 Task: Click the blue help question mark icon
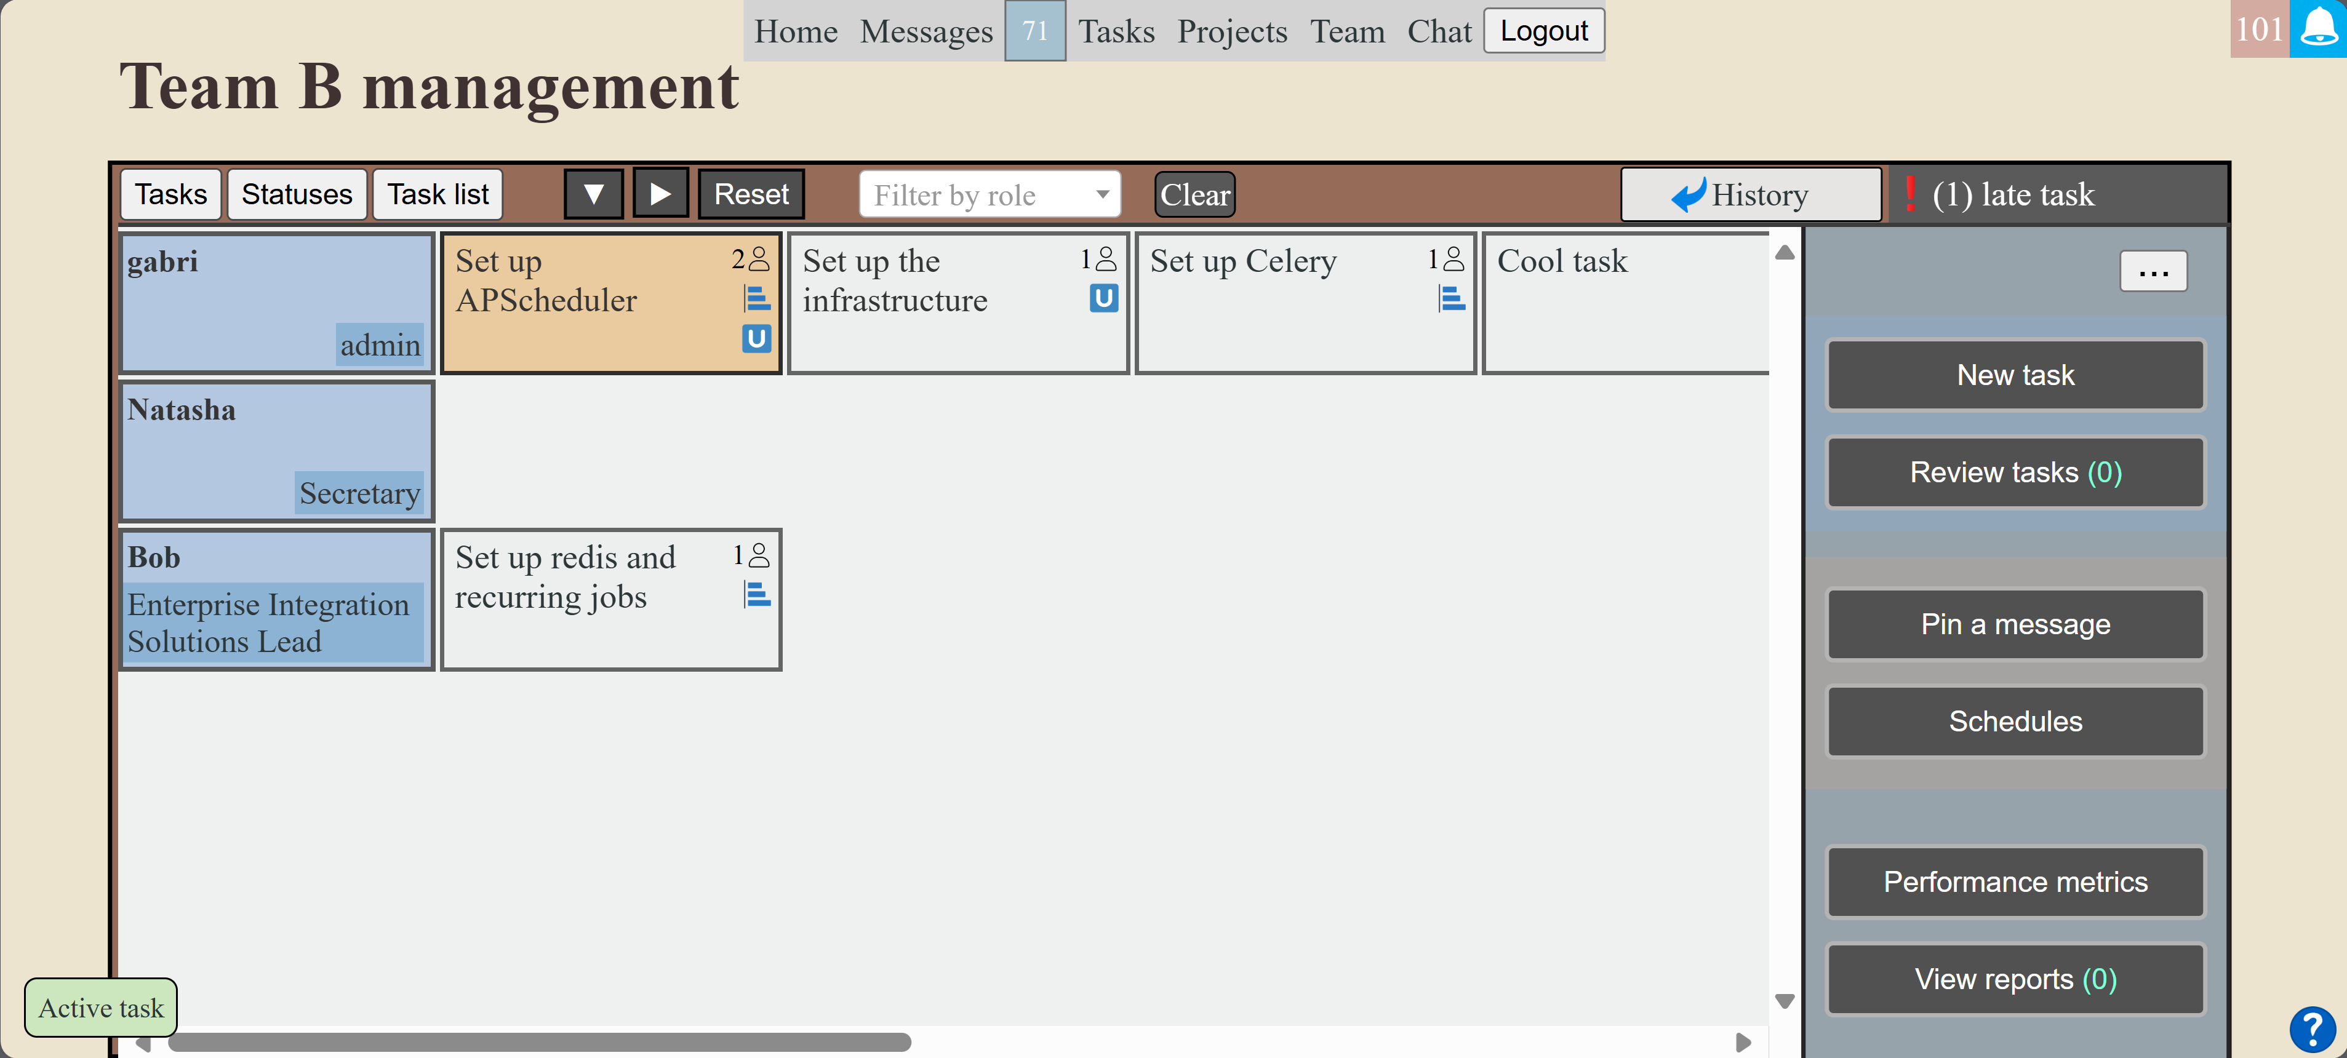coord(2313,1031)
